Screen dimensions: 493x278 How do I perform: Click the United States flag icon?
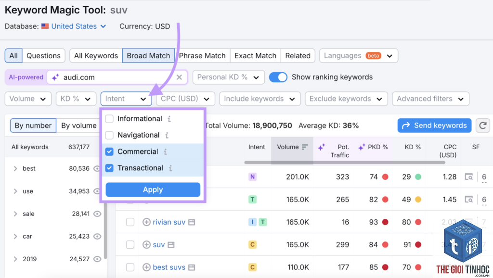(x=45, y=26)
